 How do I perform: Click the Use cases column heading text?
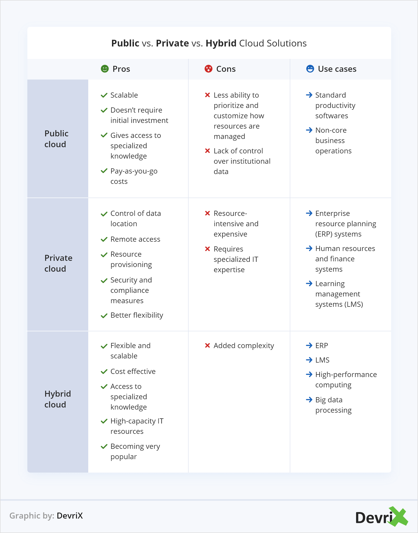337,69
